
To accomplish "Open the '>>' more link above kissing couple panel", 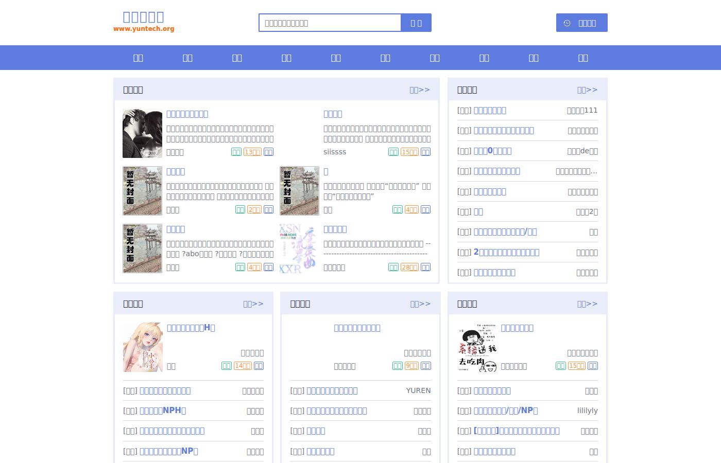I will click(x=420, y=90).
